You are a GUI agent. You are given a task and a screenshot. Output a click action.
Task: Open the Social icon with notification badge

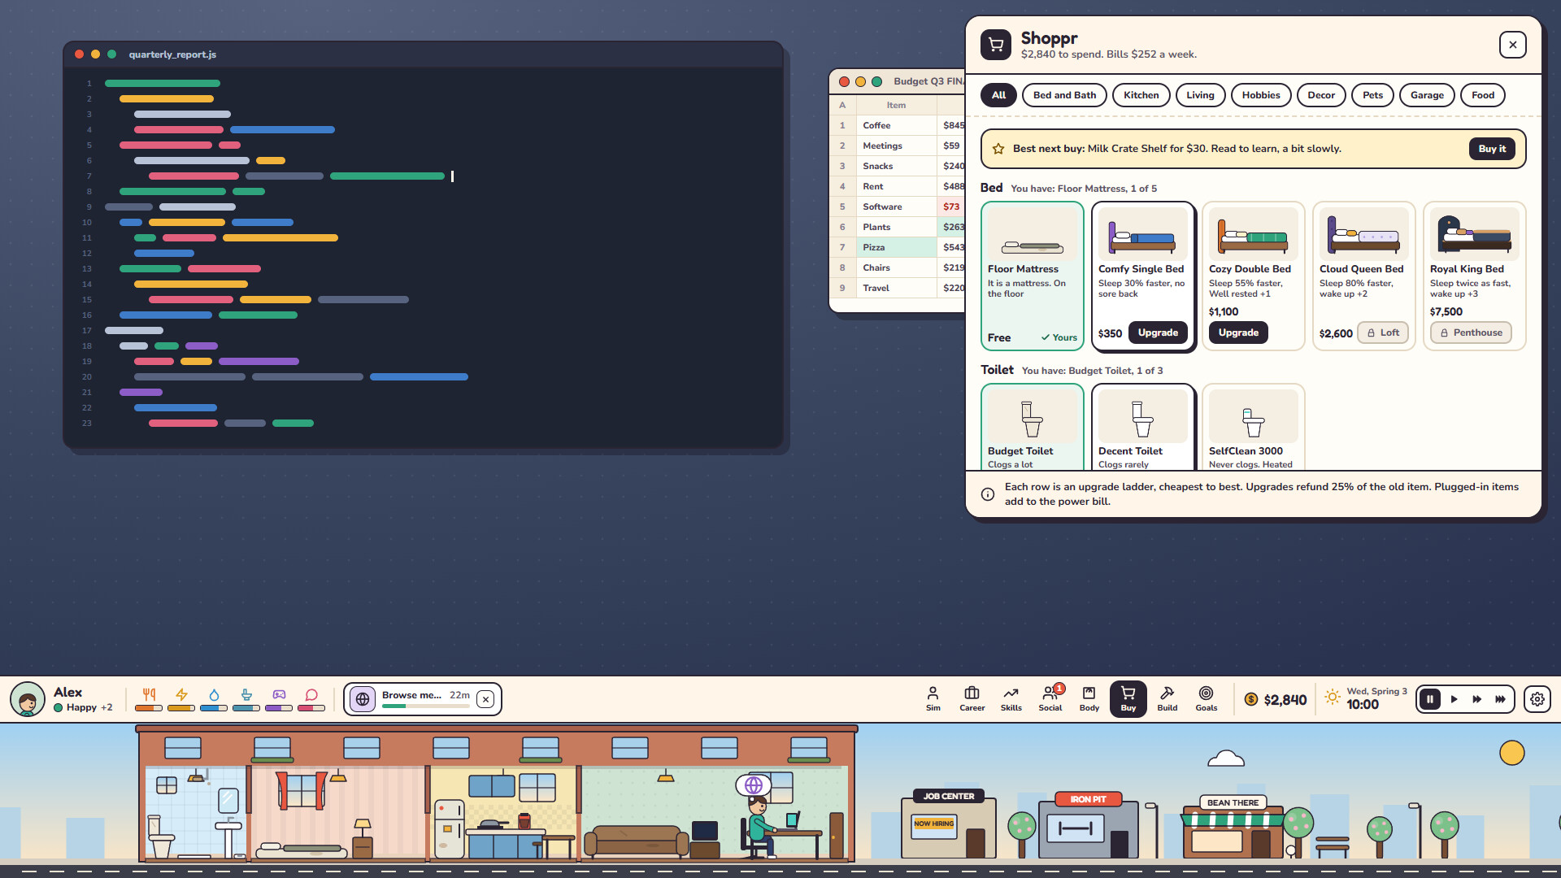click(x=1050, y=699)
